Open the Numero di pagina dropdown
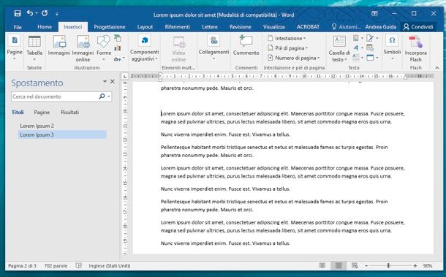The image size is (446, 277). (x=294, y=58)
